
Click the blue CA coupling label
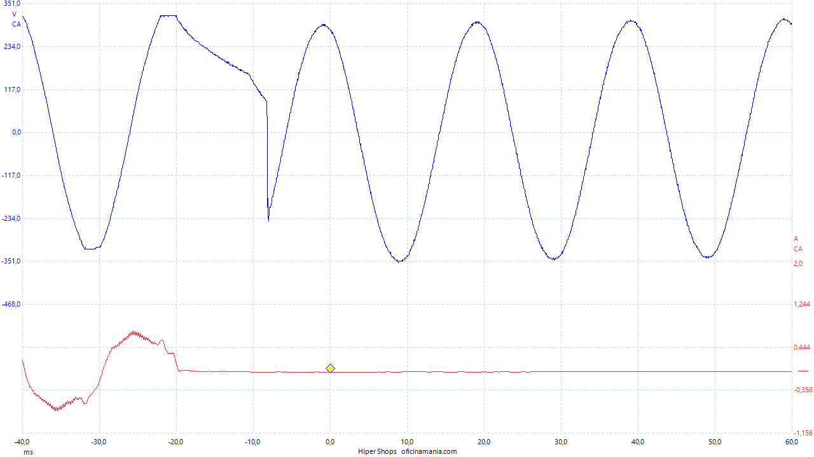coord(17,24)
